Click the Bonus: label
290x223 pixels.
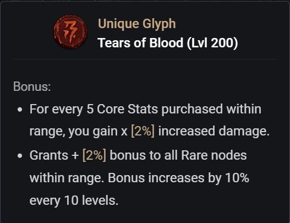32,86
